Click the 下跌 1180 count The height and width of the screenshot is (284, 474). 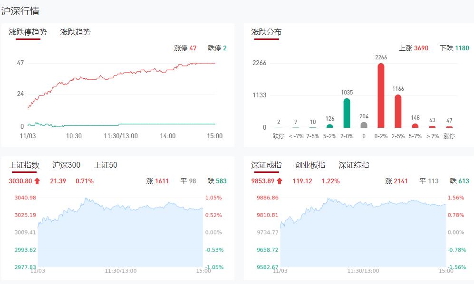(x=455, y=48)
